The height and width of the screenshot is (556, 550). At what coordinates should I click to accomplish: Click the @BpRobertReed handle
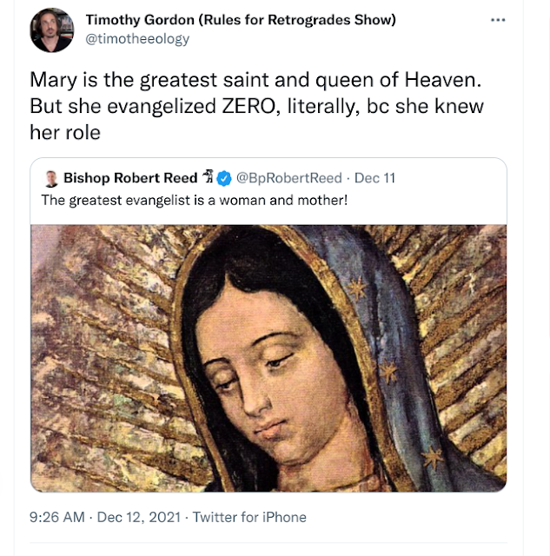(x=289, y=178)
